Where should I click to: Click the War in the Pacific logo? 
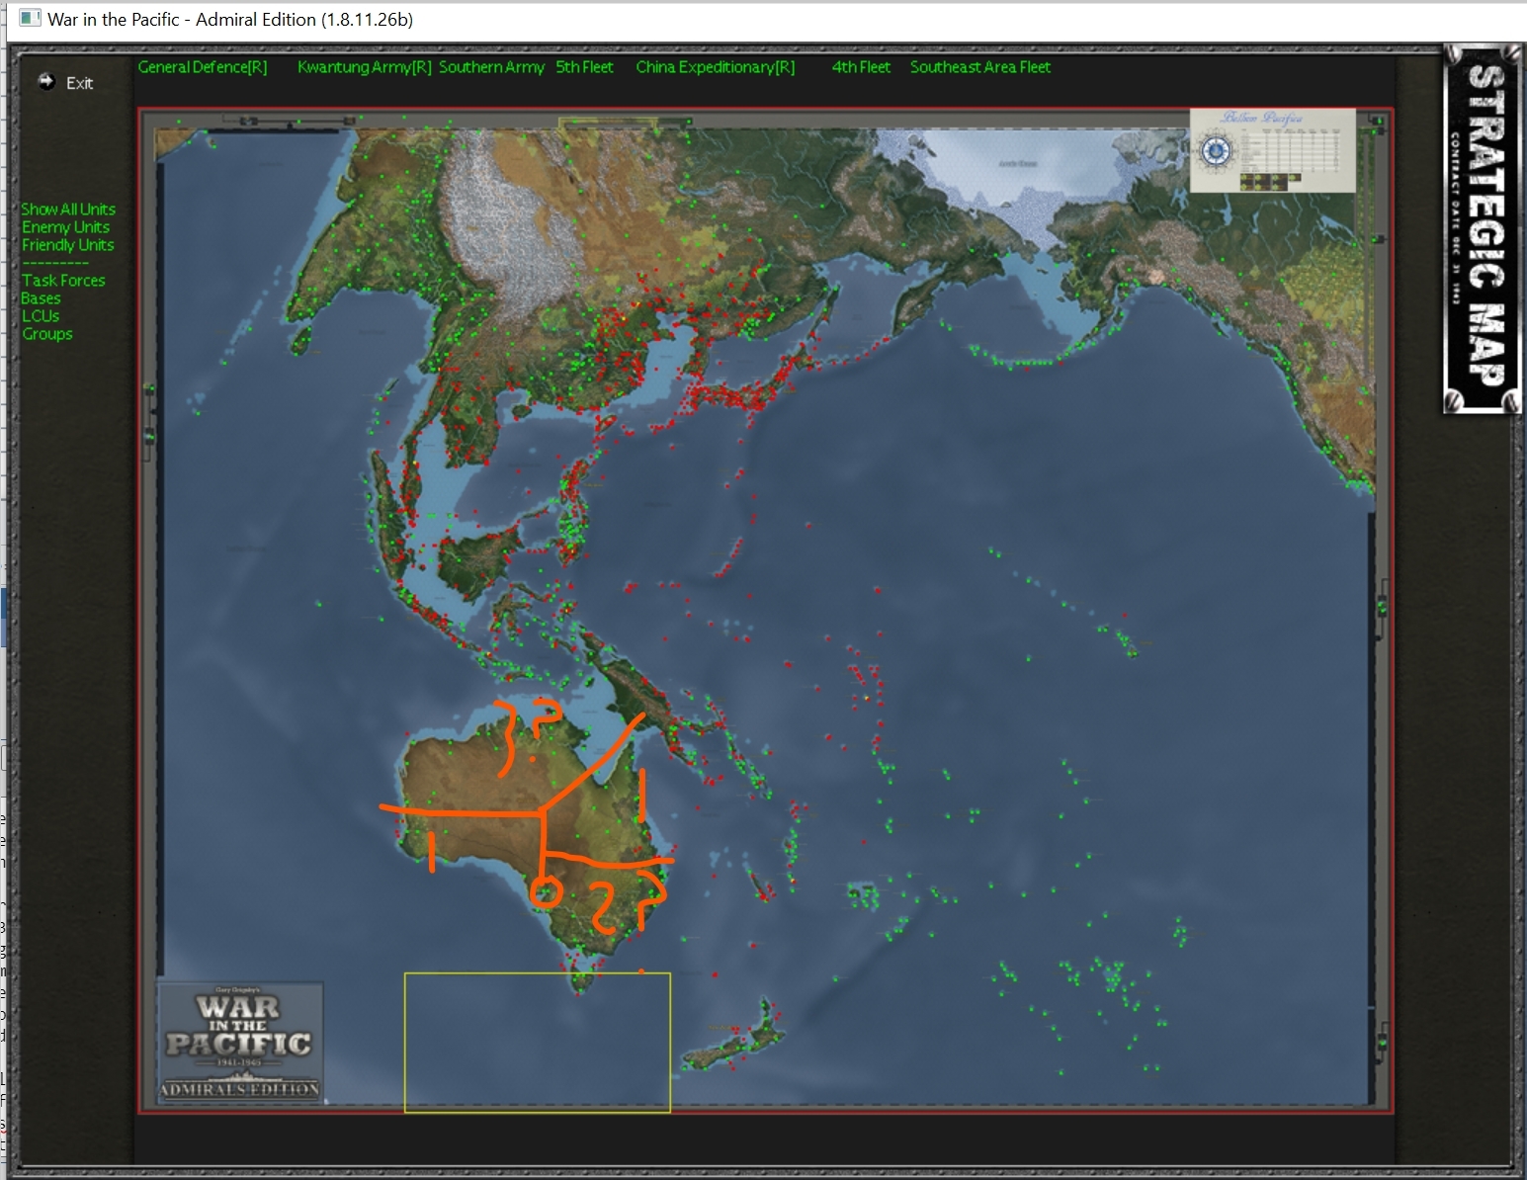(x=240, y=1042)
